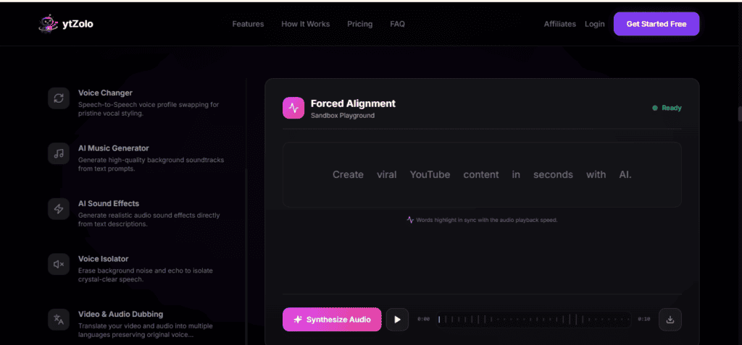The image size is (742, 345).
Task: Go to Features in the navigation
Action: 248,24
